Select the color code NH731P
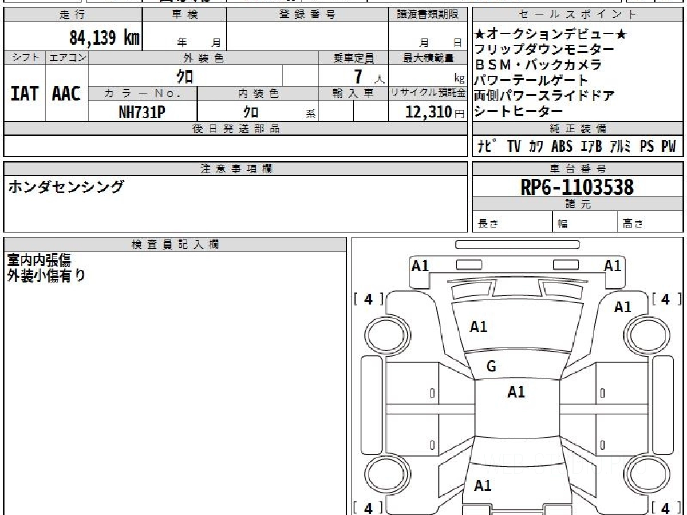The image size is (687, 515). pyautogui.click(x=142, y=112)
